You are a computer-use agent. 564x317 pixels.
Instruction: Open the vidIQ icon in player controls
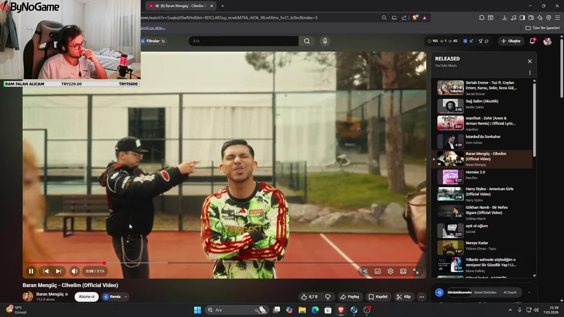click(365, 271)
